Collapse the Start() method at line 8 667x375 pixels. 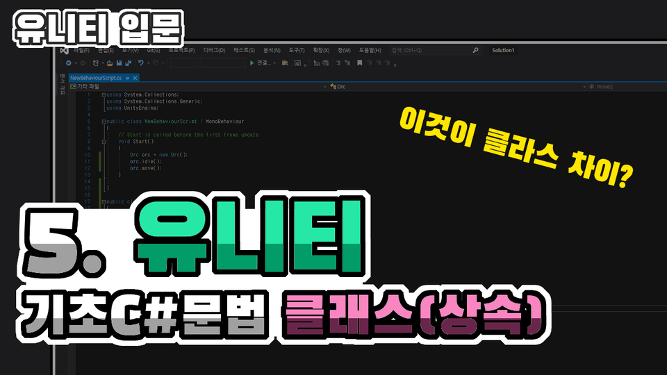[104, 142]
